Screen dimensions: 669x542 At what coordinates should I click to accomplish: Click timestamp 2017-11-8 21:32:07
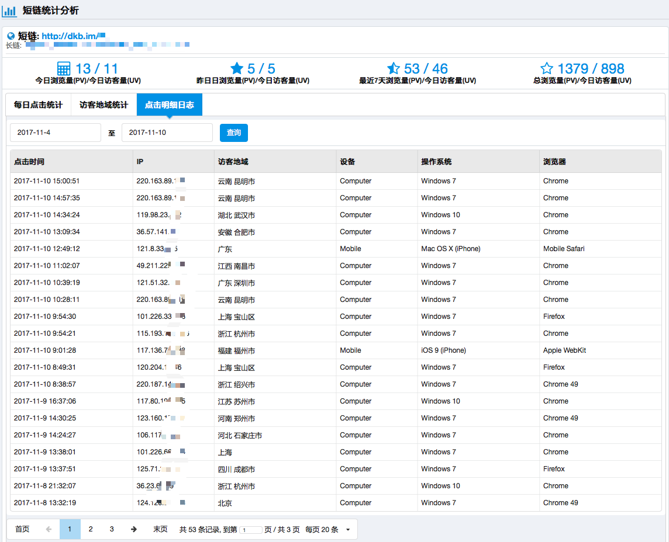(45, 486)
